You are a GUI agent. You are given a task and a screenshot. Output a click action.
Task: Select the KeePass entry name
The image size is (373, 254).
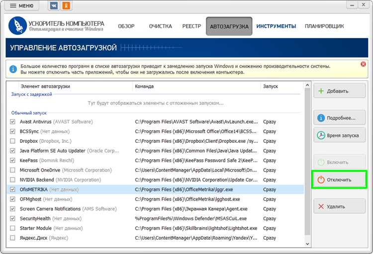28,160
